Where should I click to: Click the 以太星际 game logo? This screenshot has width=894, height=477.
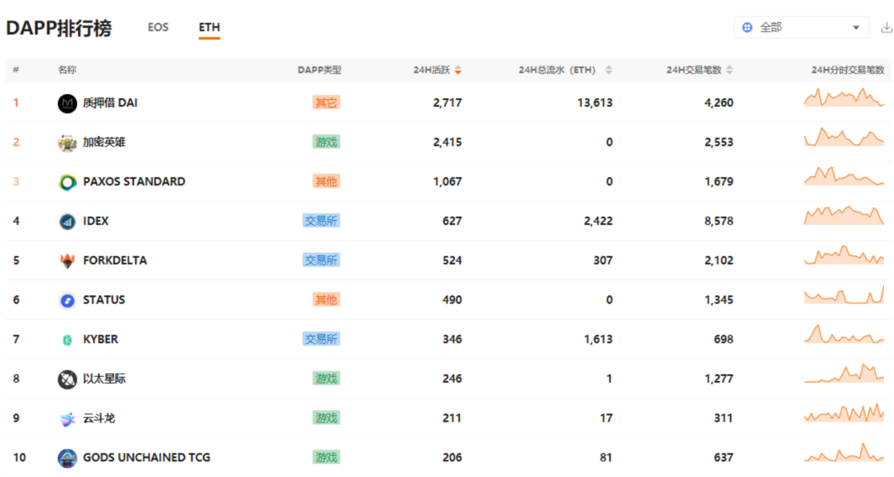point(67,378)
